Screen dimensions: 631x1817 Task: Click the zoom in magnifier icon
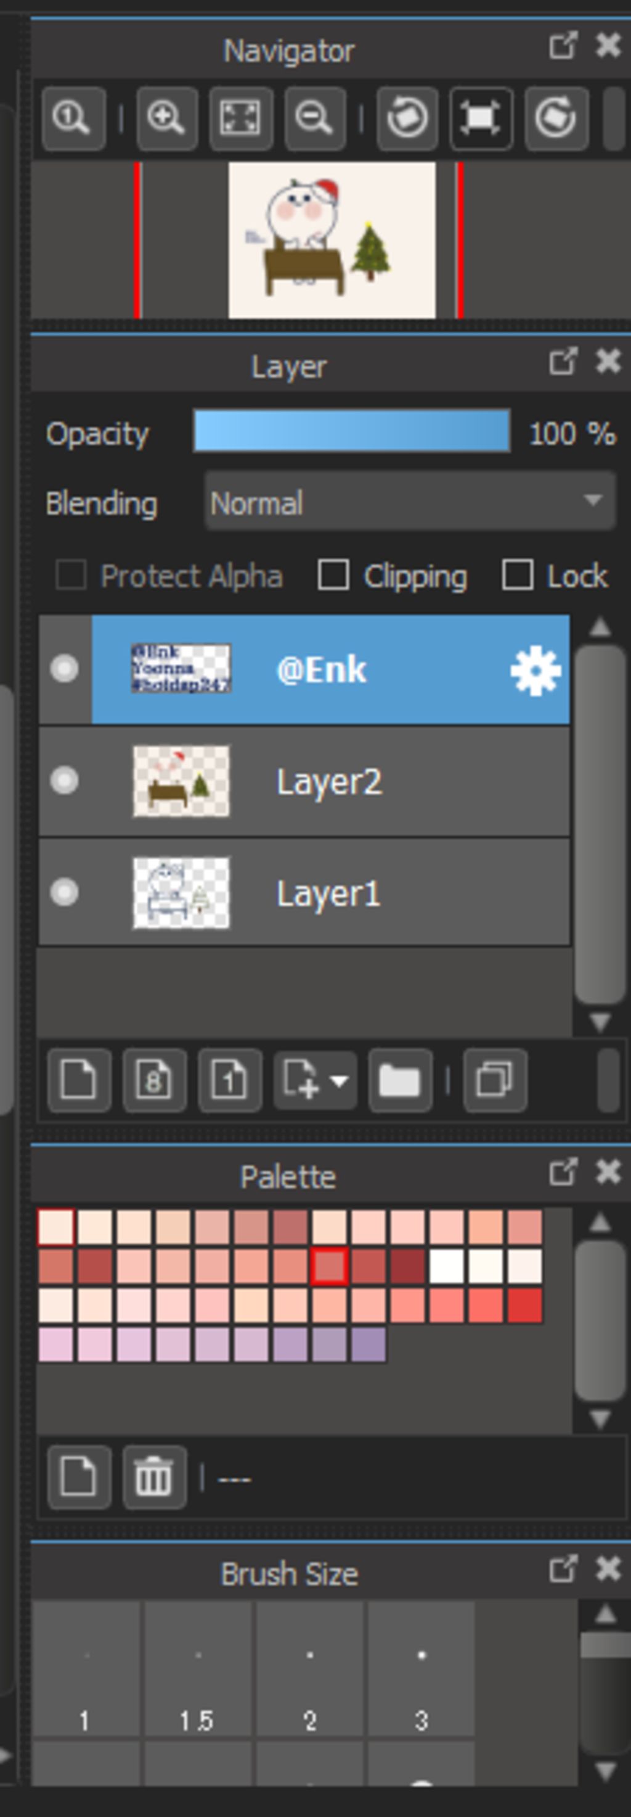(x=167, y=118)
